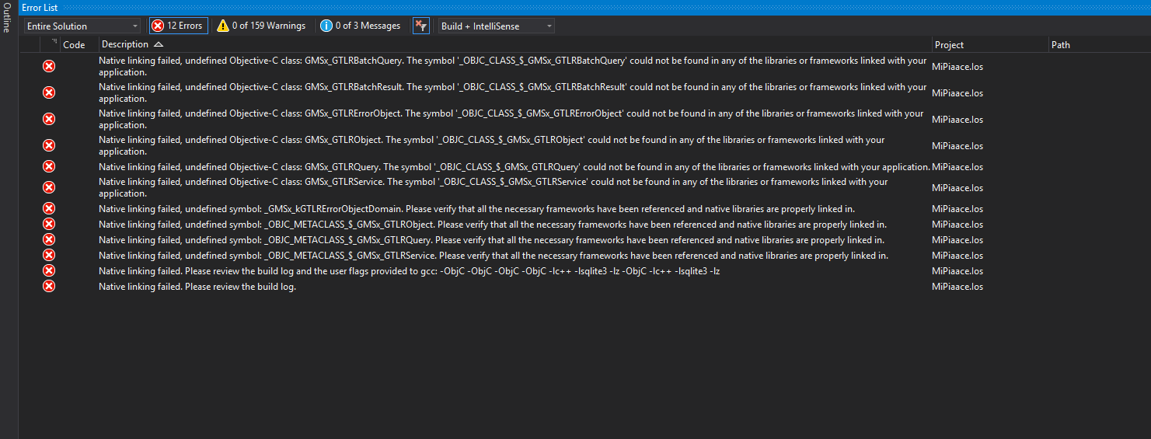Click MiPiaace.Ios project cell in last row
Viewport: 1151px width, 439px height.
[x=957, y=286]
